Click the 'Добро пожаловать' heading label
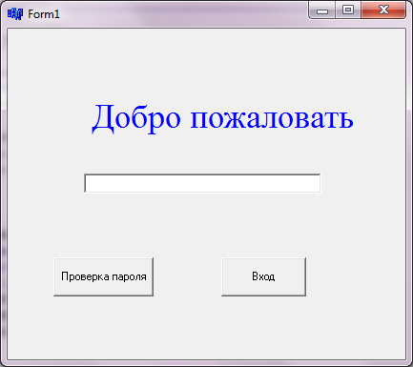The height and width of the screenshot is (367, 413). 222,118
